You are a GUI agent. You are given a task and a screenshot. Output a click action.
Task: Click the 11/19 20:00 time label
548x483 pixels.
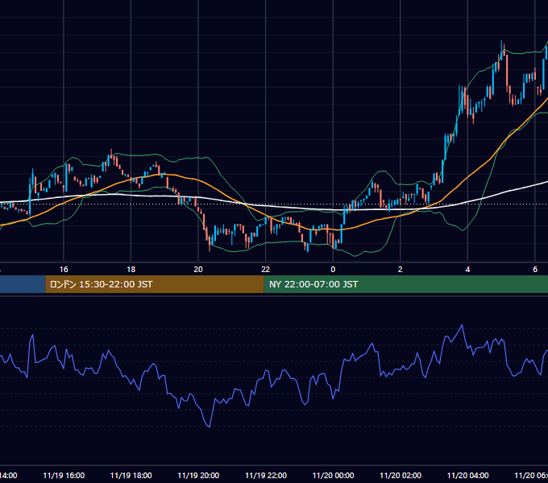pos(198,475)
